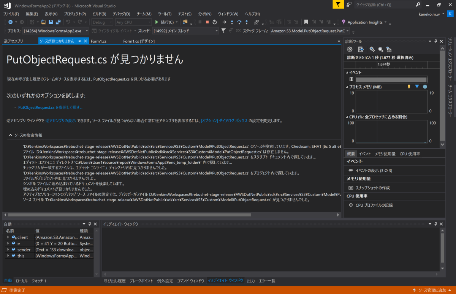This screenshot has width=456, height=294.
Task: Click the feedback flag notification icon
Action: 338,5
